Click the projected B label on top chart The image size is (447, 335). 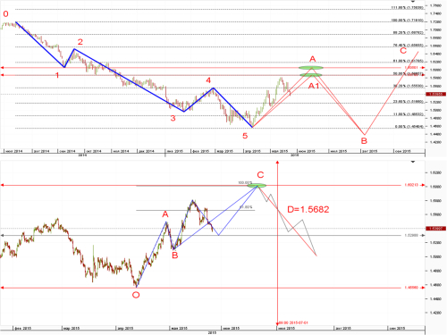click(364, 140)
